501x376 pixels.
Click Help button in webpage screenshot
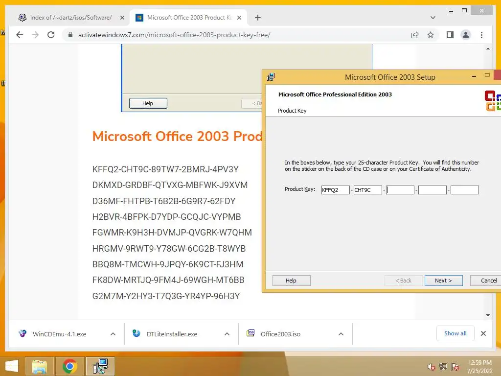(148, 103)
